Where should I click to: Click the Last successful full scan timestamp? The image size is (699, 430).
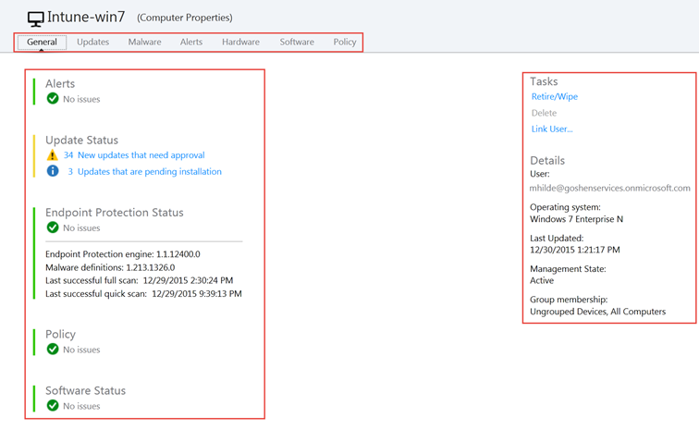click(x=188, y=280)
